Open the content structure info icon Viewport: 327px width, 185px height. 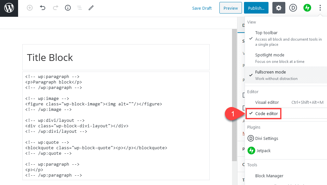68,8
